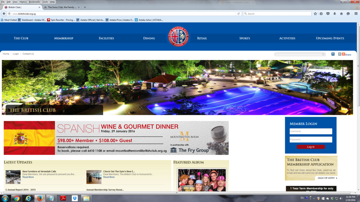Click the Firefox Search box
The image size is (360, 202).
(277, 14)
